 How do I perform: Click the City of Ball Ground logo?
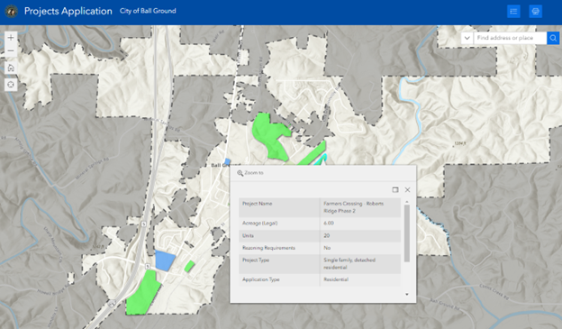coord(12,11)
